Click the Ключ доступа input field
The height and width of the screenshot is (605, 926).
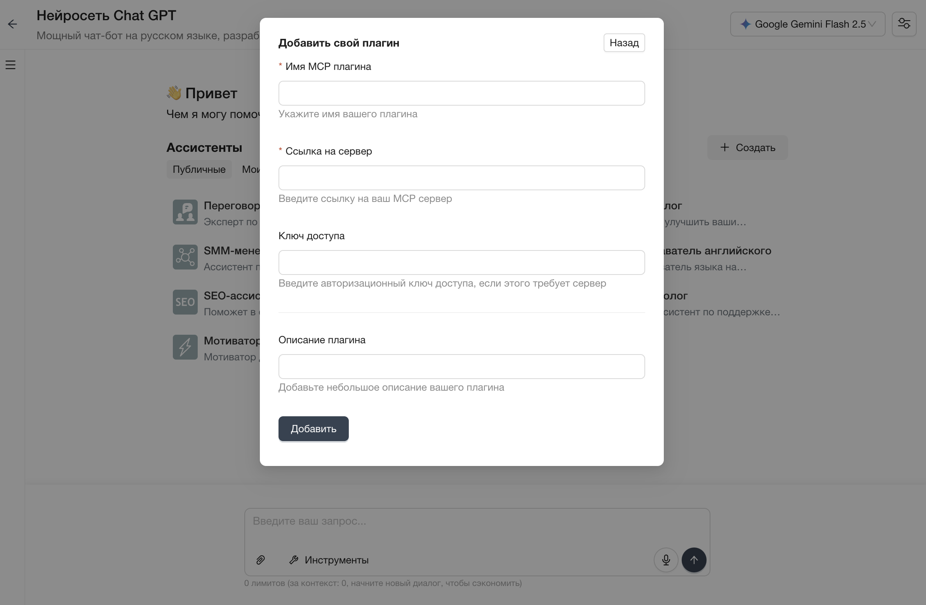(461, 263)
